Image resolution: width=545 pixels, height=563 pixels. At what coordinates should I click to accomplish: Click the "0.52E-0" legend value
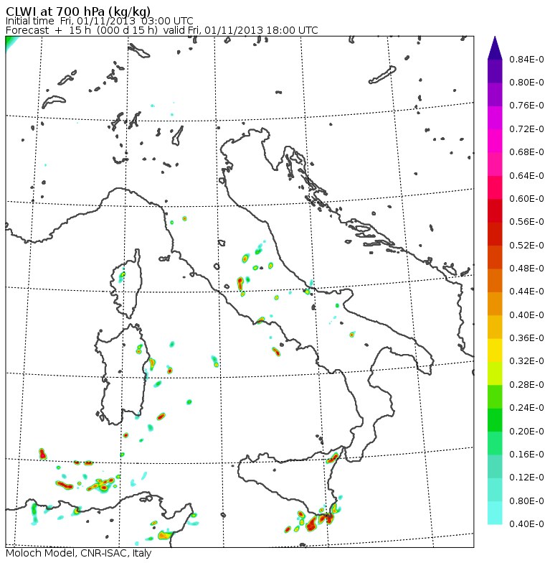pyautogui.click(x=526, y=246)
